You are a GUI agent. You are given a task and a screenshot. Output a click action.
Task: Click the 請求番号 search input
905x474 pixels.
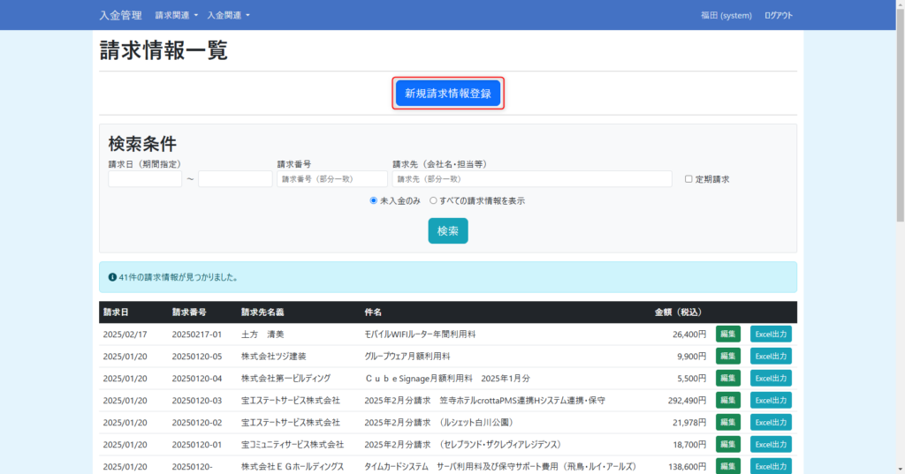click(x=331, y=179)
